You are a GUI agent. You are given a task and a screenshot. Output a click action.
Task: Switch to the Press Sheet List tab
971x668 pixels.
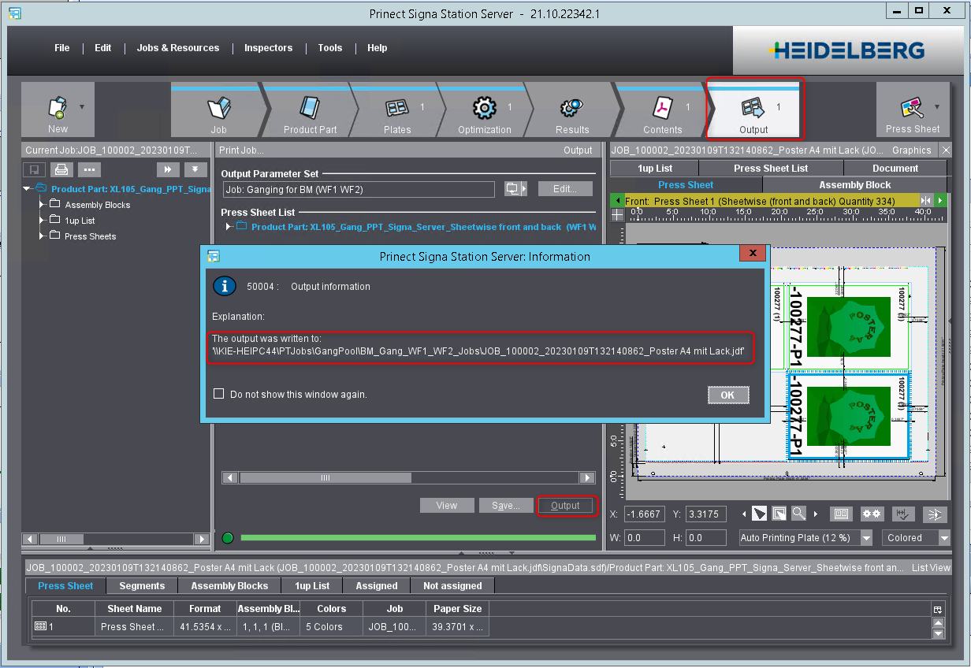pos(771,168)
